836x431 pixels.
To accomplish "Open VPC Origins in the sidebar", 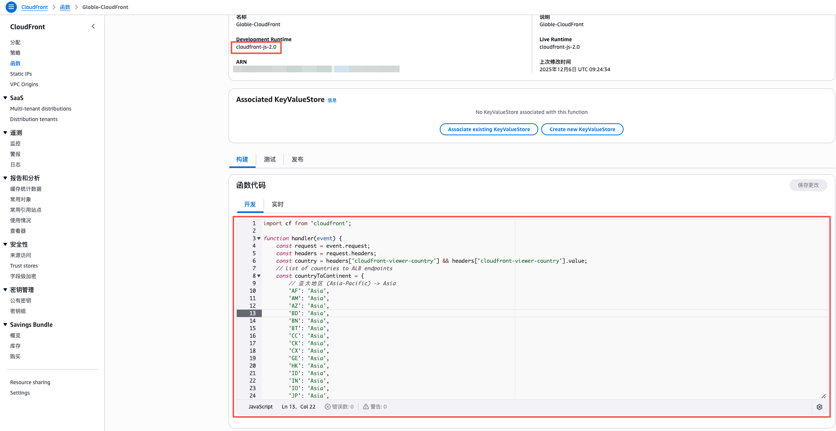I will point(24,84).
